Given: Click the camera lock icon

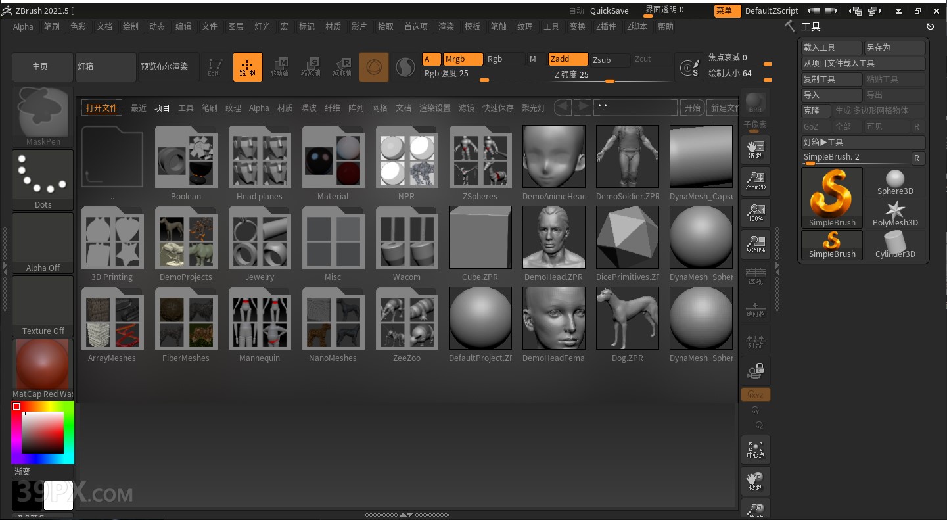Looking at the screenshot, I should [x=756, y=371].
